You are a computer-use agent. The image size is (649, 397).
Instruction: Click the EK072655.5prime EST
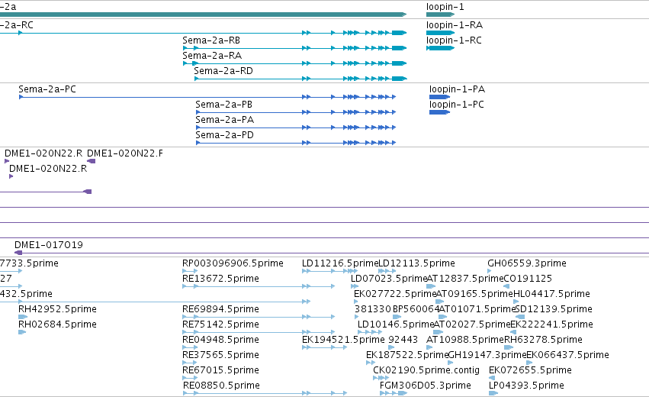point(492,379)
